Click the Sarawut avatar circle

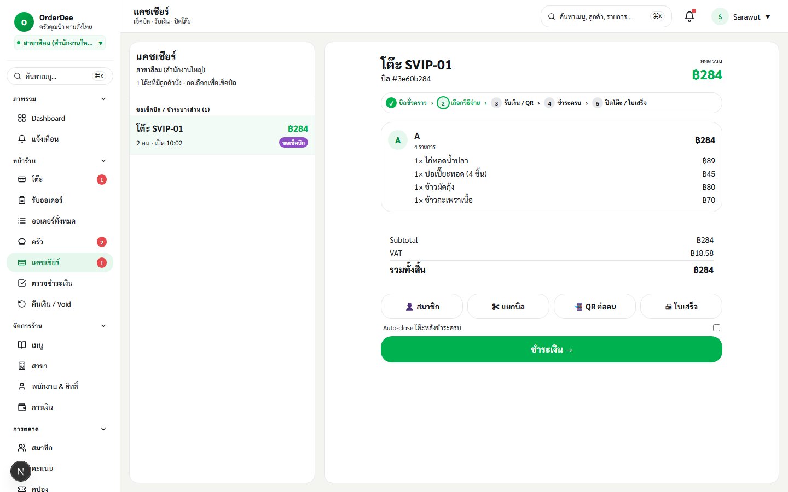tap(720, 16)
